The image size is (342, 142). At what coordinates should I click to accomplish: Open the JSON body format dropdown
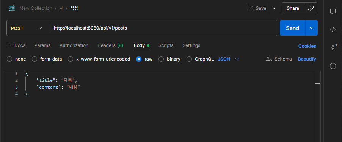tap(228, 59)
